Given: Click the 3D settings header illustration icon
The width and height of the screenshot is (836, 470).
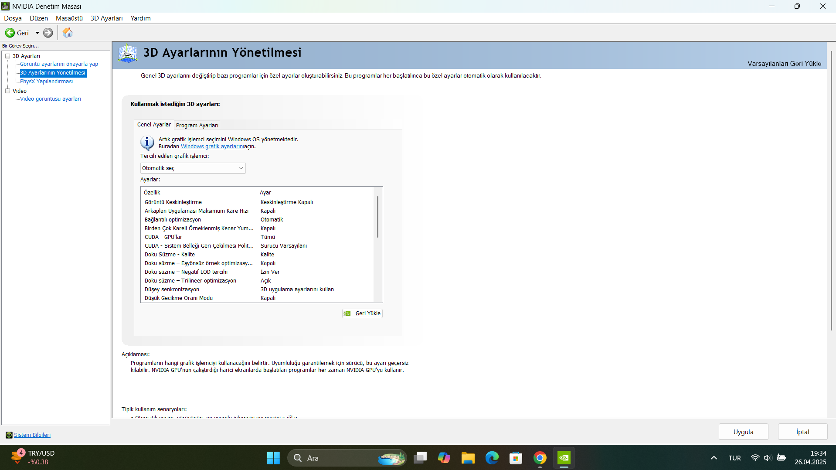Looking at the screenshot, I should [128, 53].
